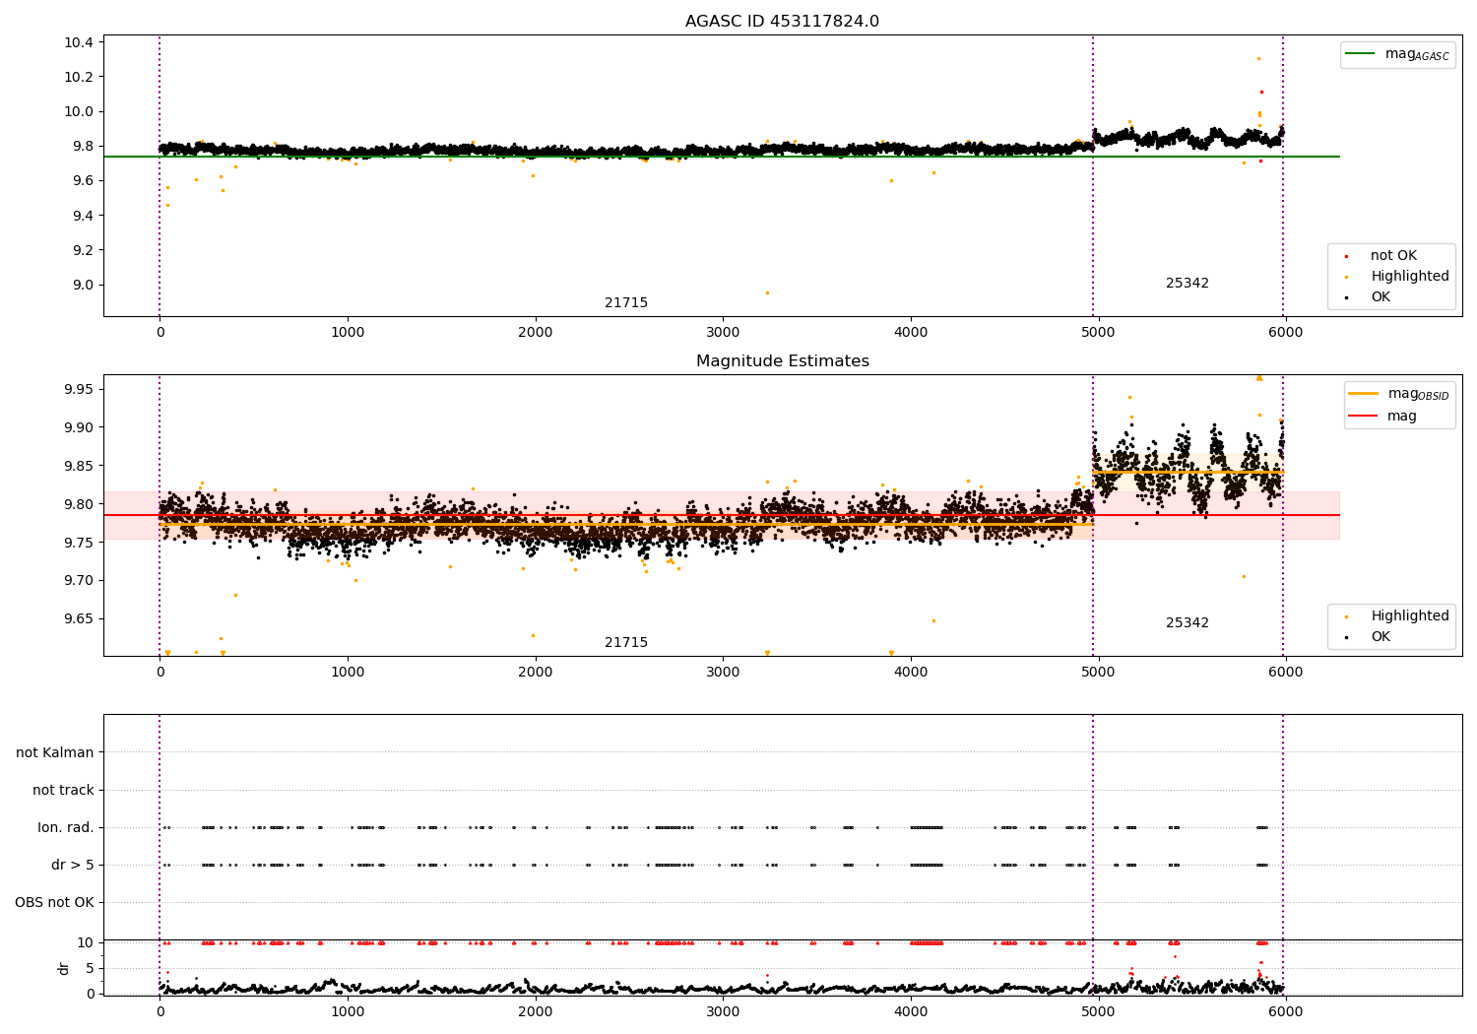Select the 'not OK' legend entry
1477x1034 pixels.
pos(1393,256)
